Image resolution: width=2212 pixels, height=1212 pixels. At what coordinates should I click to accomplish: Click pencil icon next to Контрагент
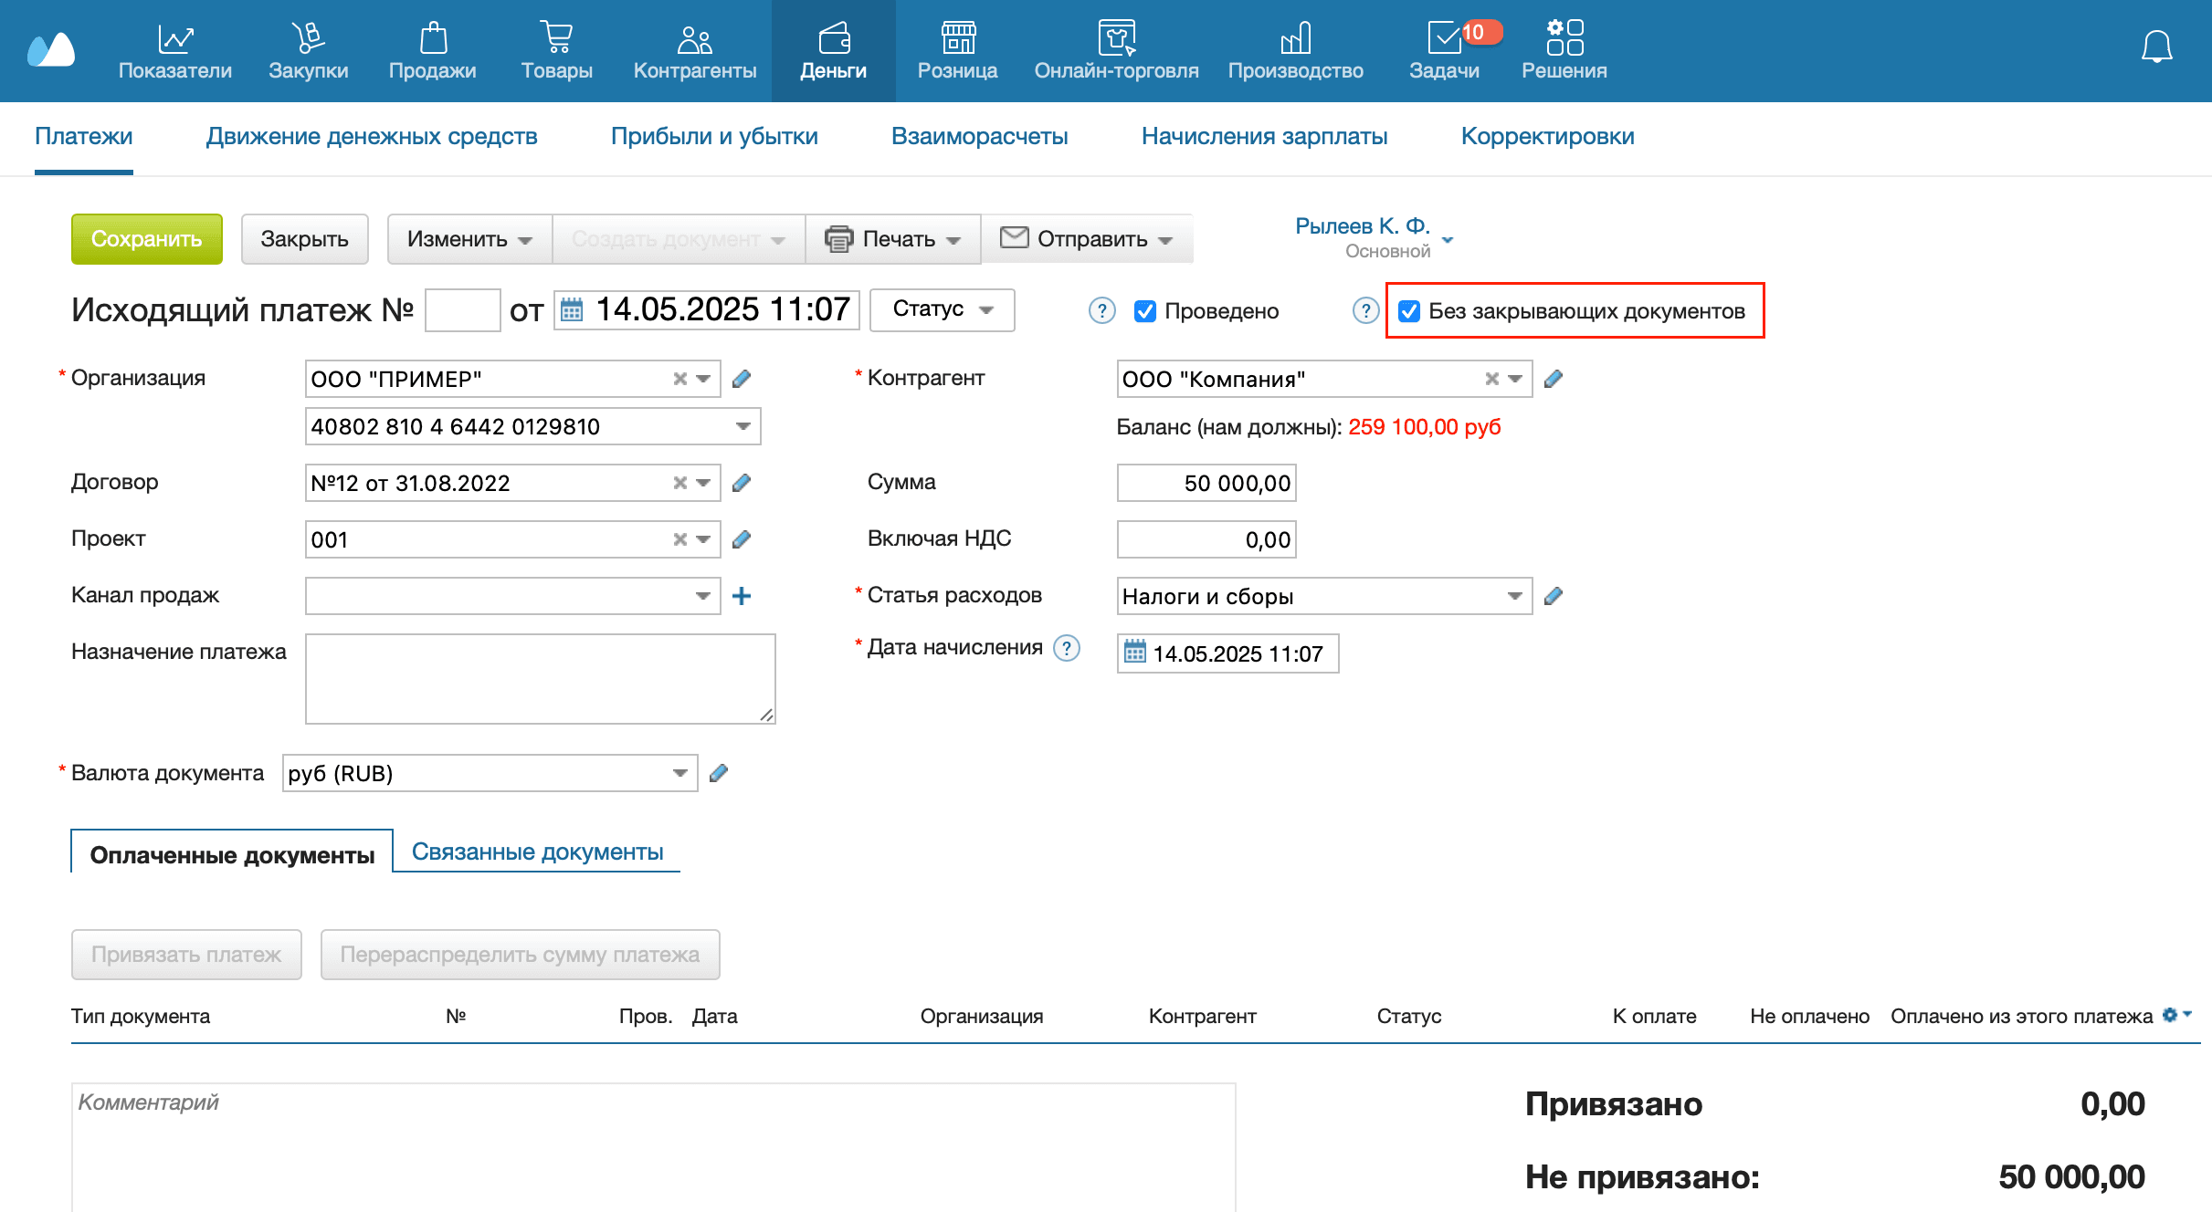pyautogui.click(x=1553, y=379)
